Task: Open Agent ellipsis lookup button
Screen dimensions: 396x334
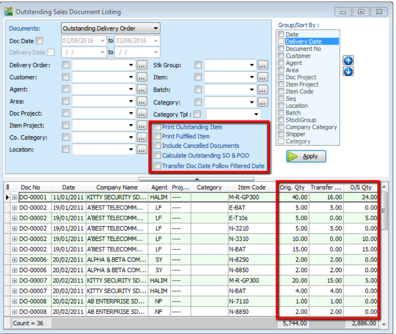Action: pos(142,89)
